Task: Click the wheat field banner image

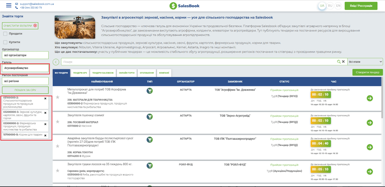Action: coord(75,27)
